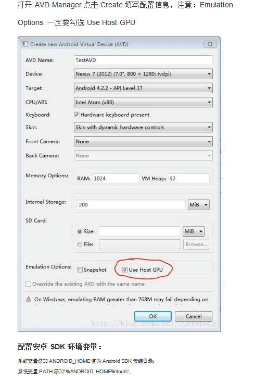Click the dialog window icon in title bar
Screen dimensions: 255x380
tap(25, 44)
